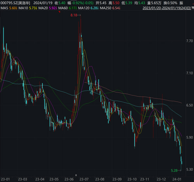This screenshot has width=194, height=182.
Task: Click the MA250 6.54 indicator label
Action: pyautogui.click(x=110, y=8)
